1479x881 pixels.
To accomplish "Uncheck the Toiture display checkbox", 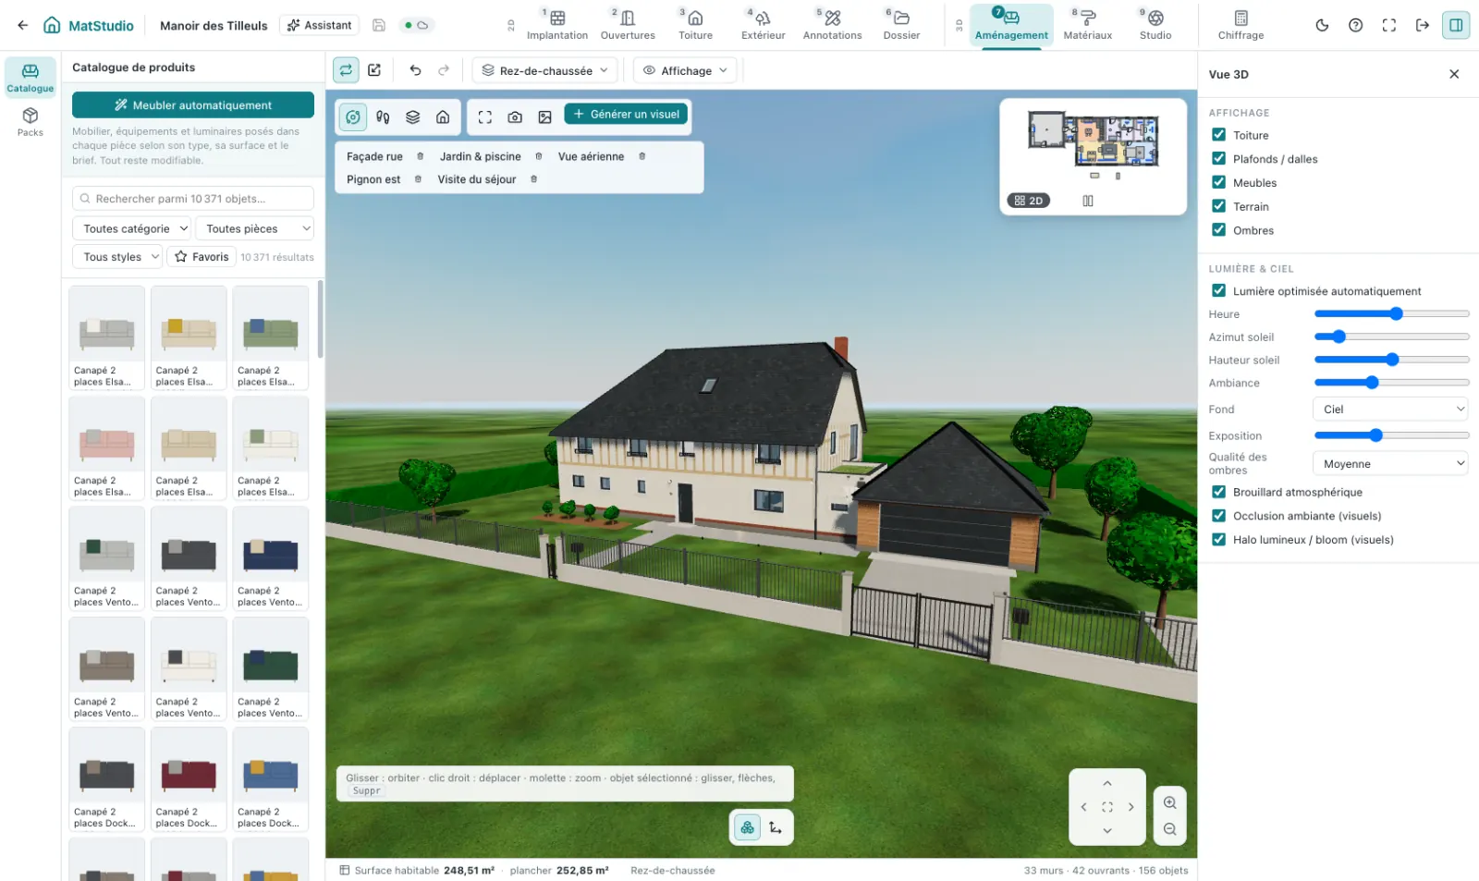I will coord(1218,135).
